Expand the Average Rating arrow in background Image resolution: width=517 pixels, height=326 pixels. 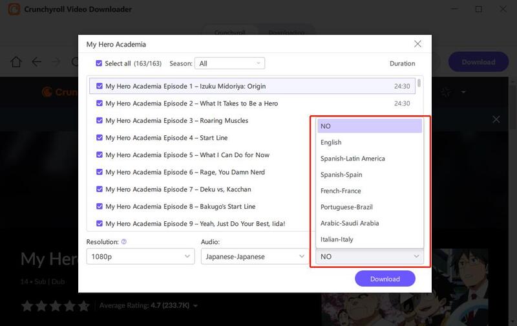pos(195,306)
